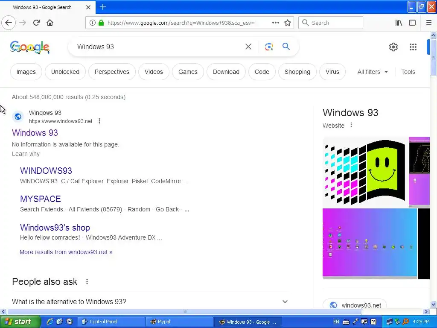Open the MYSPACE sitelink

tap(41, 199)
